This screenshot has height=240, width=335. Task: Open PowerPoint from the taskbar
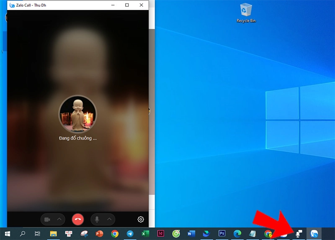[99, 234]
